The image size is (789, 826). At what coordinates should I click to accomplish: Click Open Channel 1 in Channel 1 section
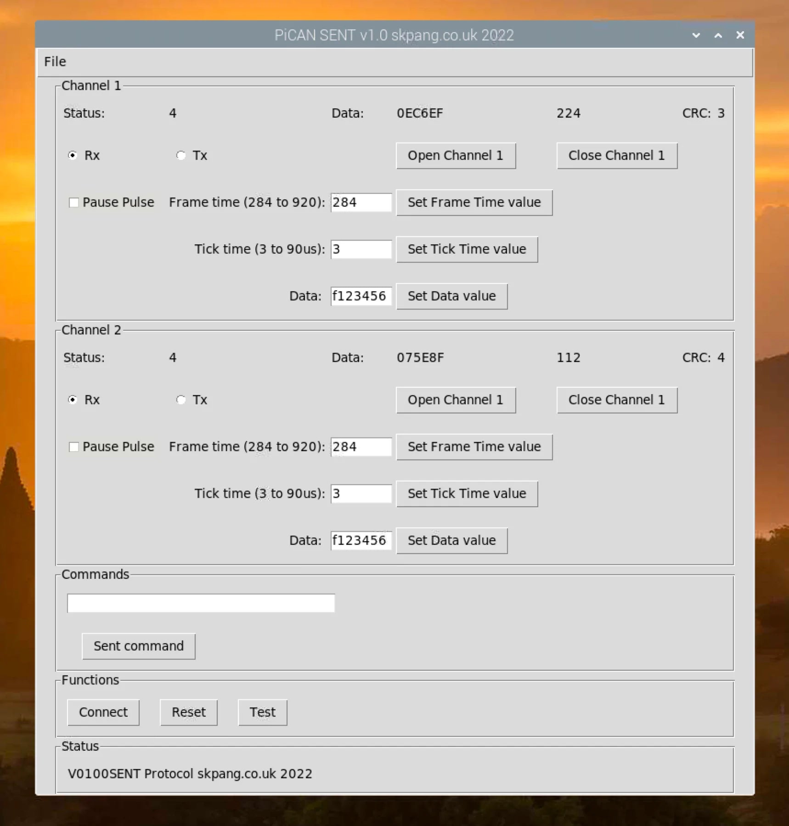pos(456,155)
